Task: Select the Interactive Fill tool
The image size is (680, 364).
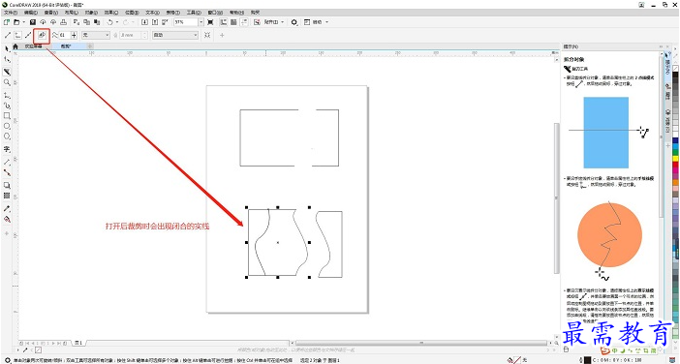Action: tap(7, 219)
